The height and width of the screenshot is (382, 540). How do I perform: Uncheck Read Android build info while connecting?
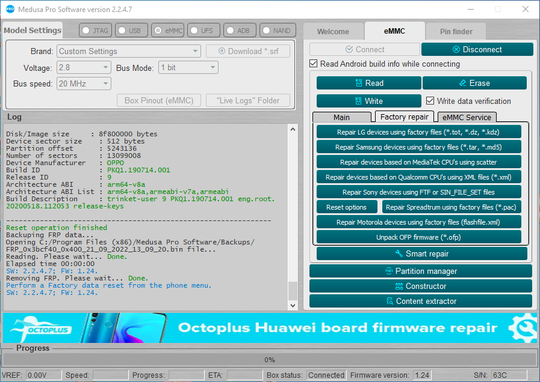click(x=314, y=64)
